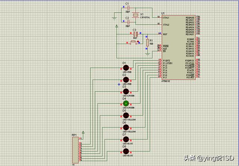239x166 pixels.
Task: Click the LED-GREEN label under D3
Action: pos(128,96)
